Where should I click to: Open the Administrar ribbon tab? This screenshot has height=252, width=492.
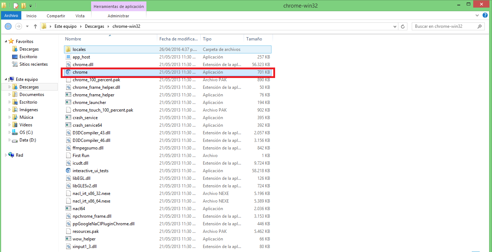pos(118,16)
